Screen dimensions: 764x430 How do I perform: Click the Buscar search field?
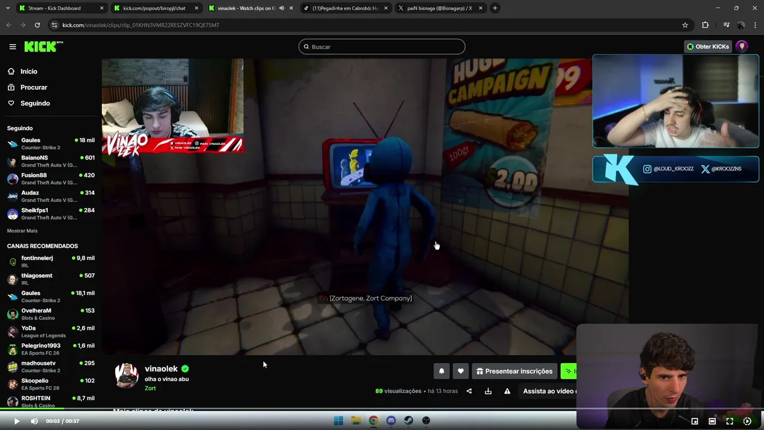381,47
